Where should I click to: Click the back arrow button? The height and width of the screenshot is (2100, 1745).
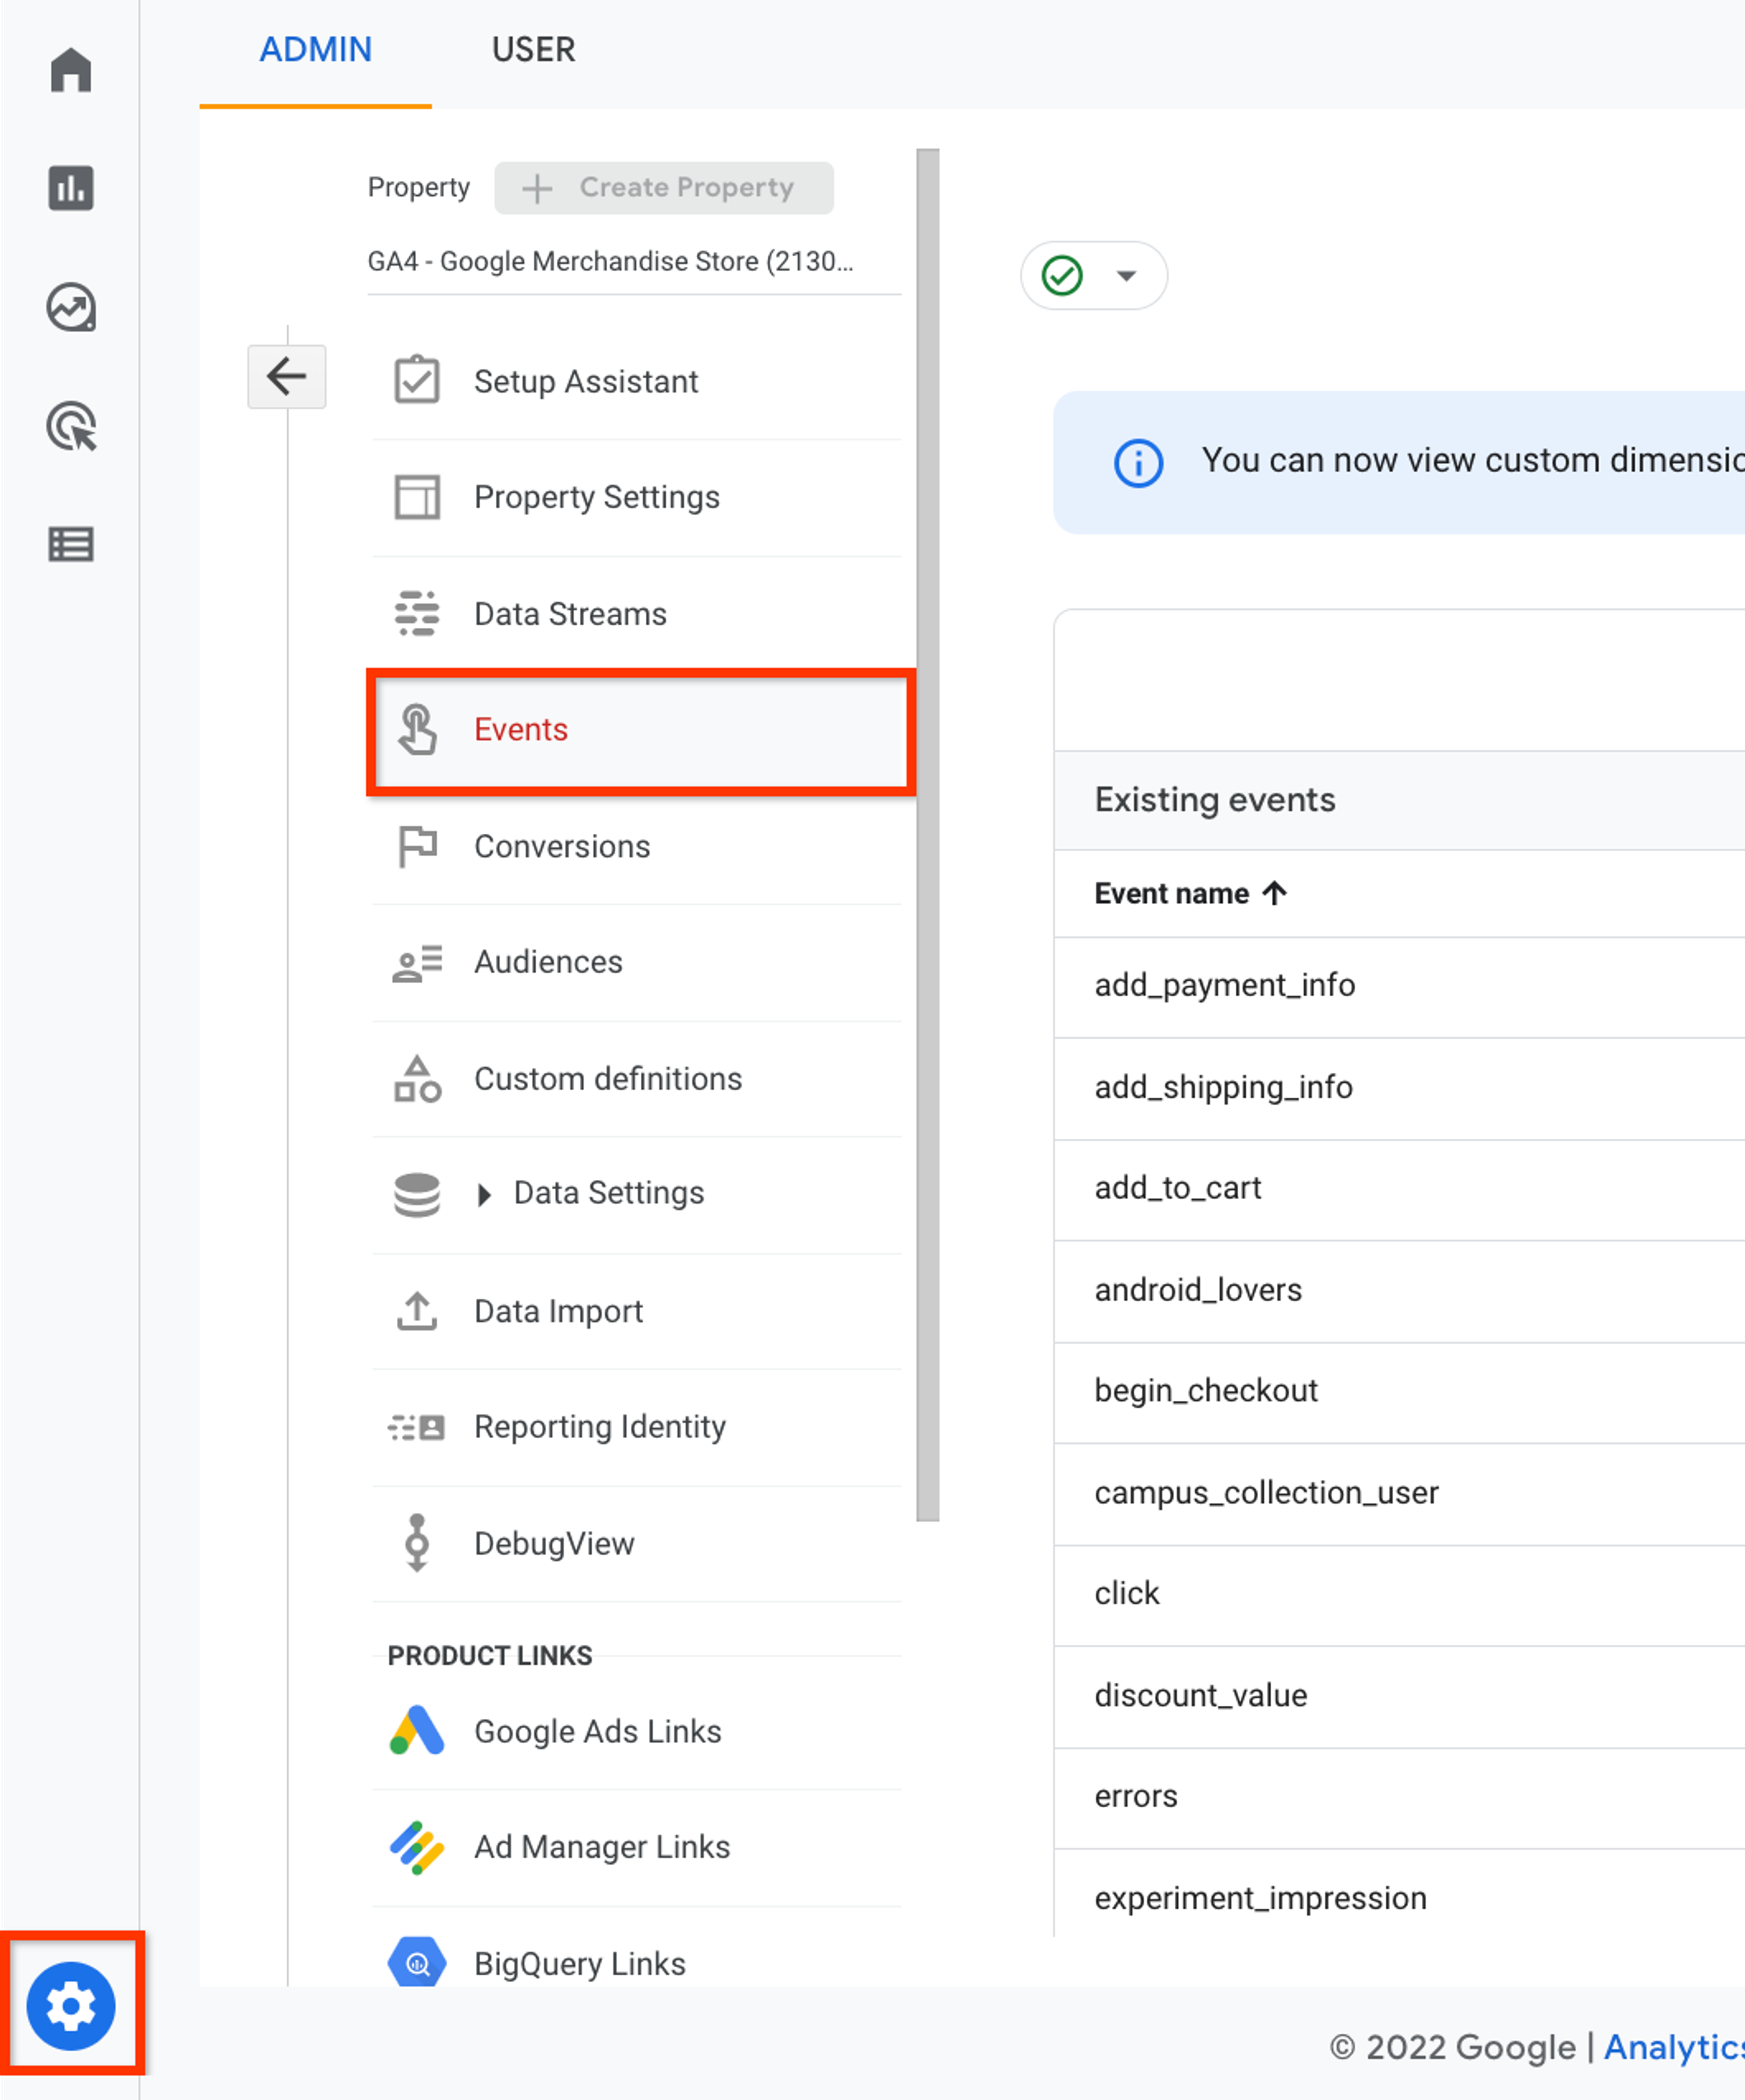coord(287,377)
